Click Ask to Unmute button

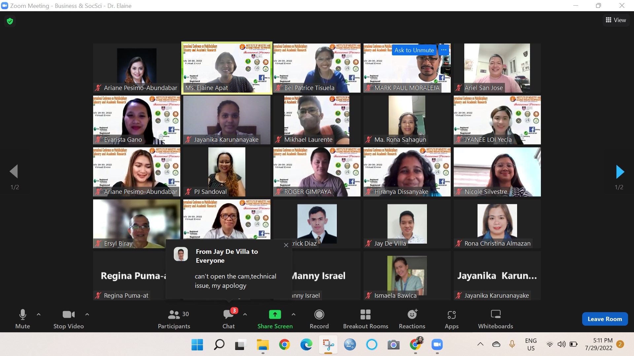click(414, 50)
